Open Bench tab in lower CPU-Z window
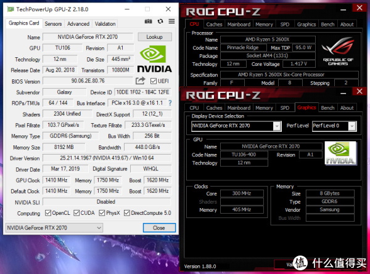Screen dimensions: 370x274 tap(328, 108)
